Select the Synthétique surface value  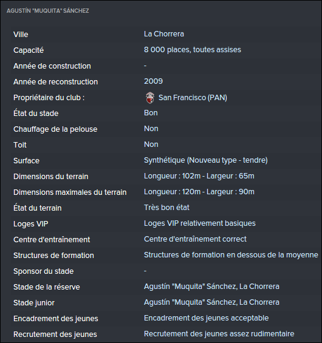tap(206, 160)
